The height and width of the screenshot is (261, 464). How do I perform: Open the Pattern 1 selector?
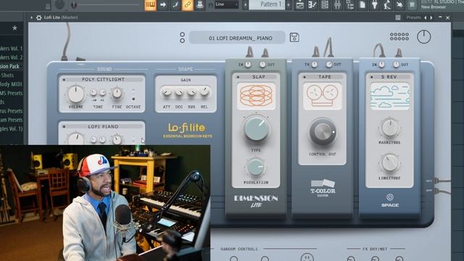tap(268, 4)
